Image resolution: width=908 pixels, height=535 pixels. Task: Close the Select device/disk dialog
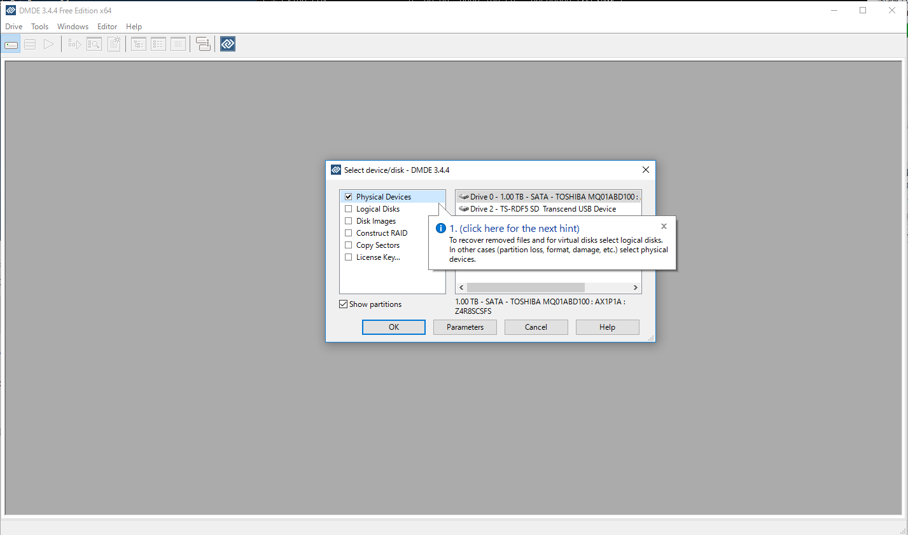(x=646, y=170)
